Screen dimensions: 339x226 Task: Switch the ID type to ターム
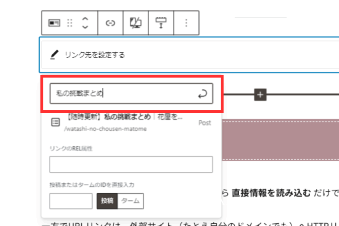(130, 201)
